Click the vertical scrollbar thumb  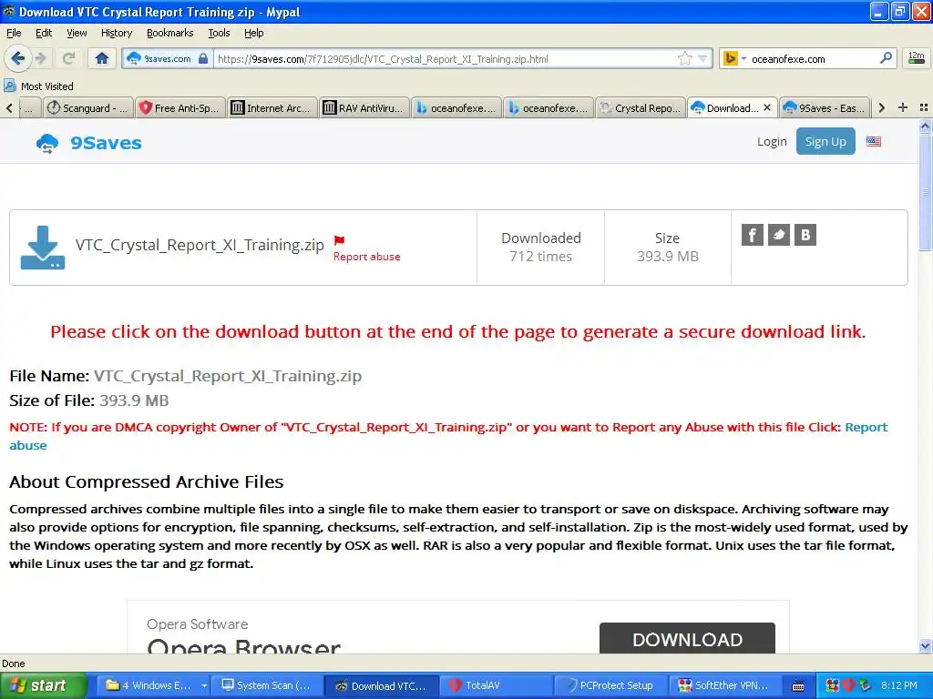coord(925,191)
